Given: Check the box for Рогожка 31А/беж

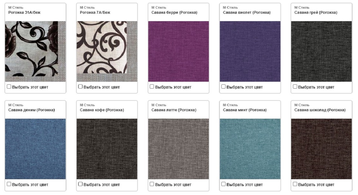Looking at the screenshot, I should [x=9, y=87].
